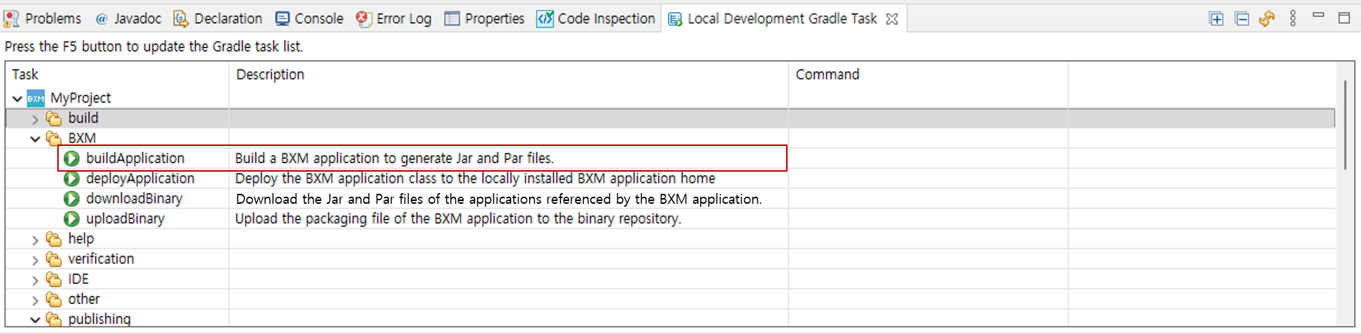Click the help folder icon
The height and width of the screenshot is (334, 1361).
[x=54, y=238]
